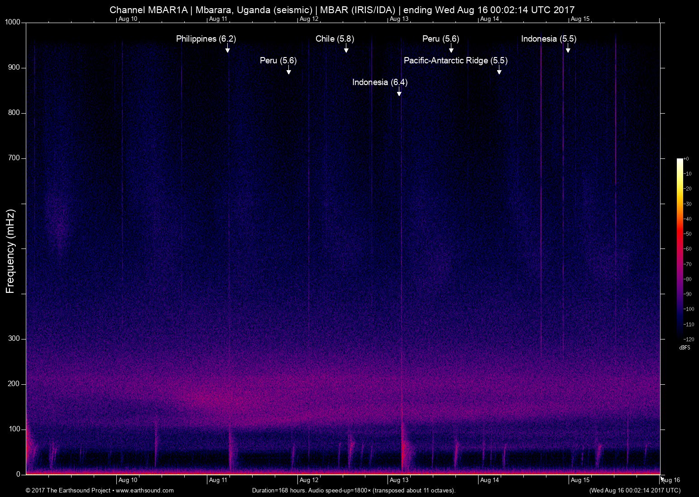Click the Frequency (mHz) axis title
This screenshot has width=699, height=497.
point(10,251)
